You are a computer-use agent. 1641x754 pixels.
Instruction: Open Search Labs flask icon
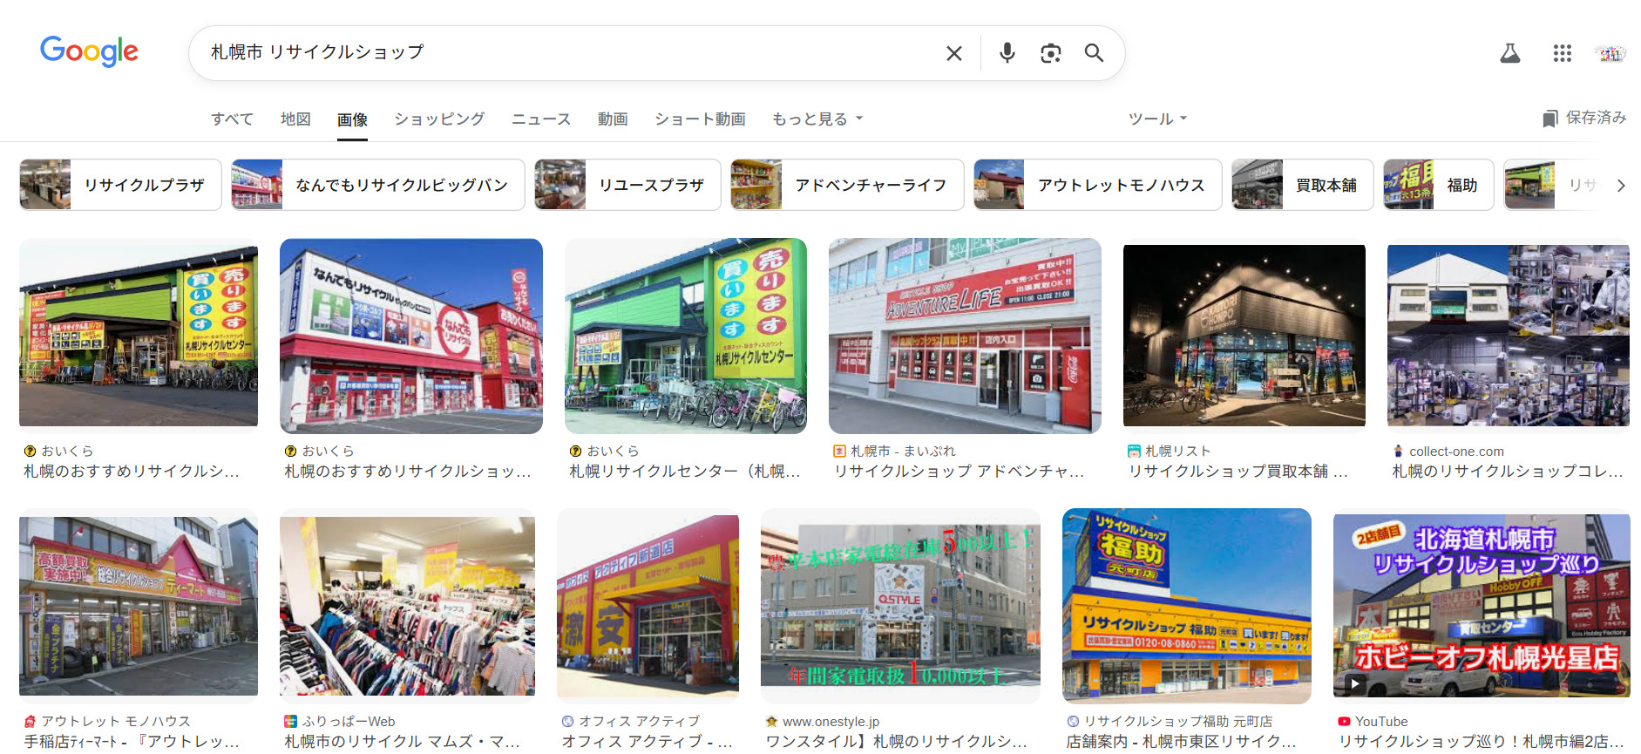coord(1510,53)
